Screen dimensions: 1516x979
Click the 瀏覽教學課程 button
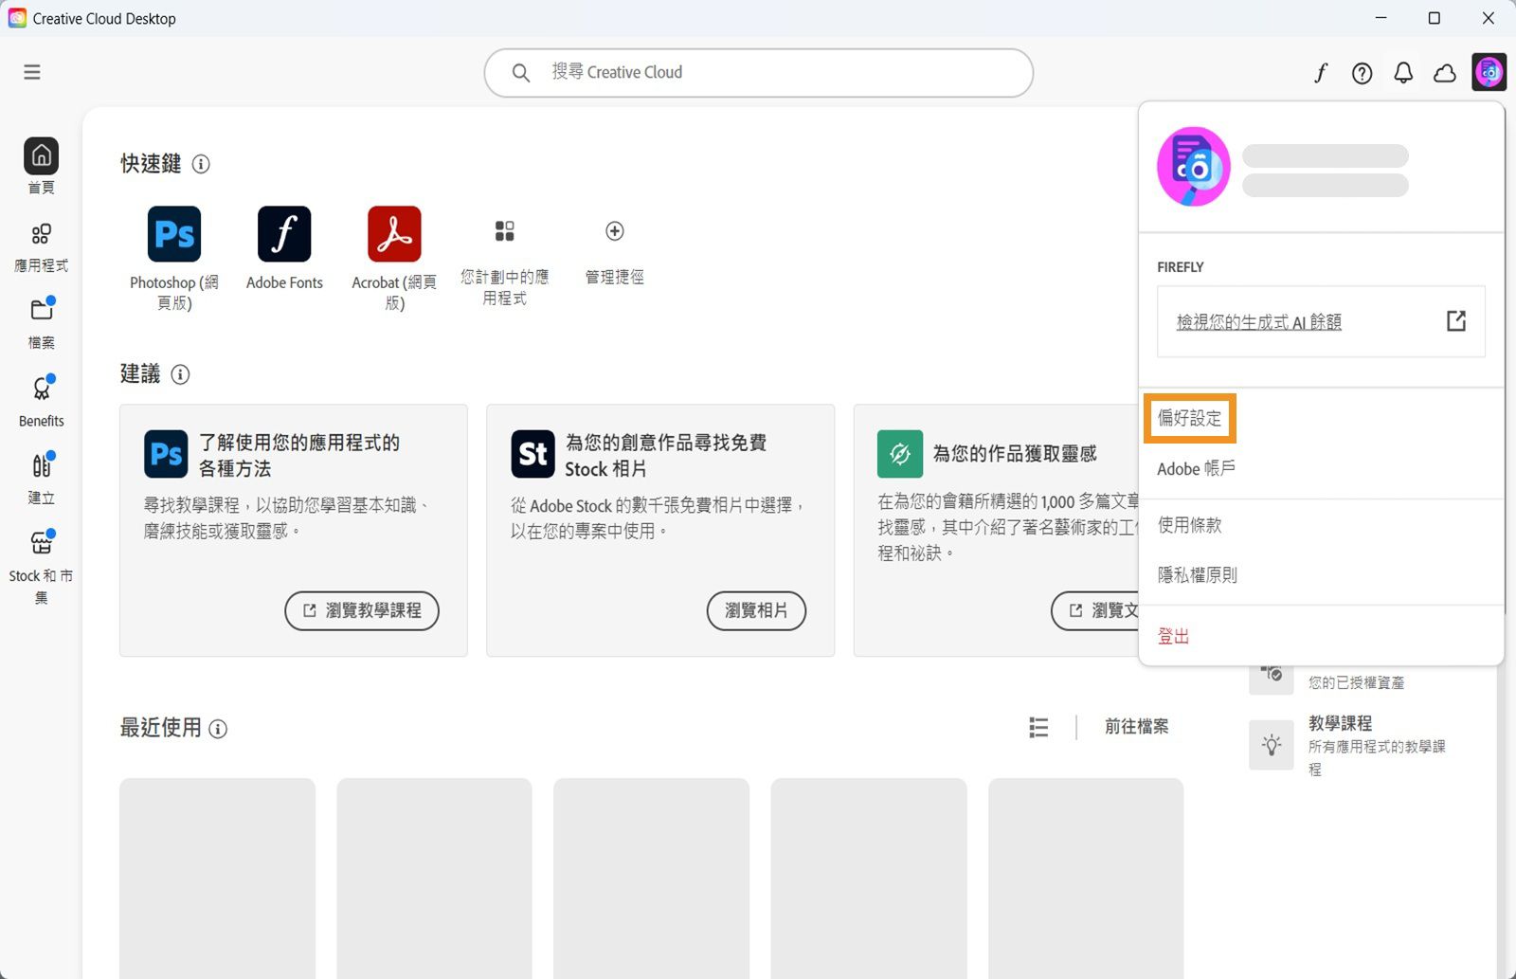point(362,611)
